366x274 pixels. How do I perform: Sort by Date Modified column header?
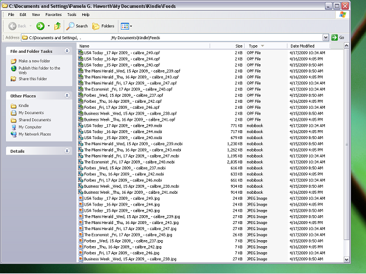tap(309, 46)
